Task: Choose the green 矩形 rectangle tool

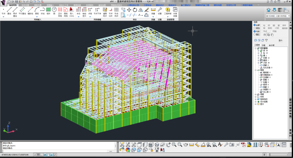Action: point(48,11)
